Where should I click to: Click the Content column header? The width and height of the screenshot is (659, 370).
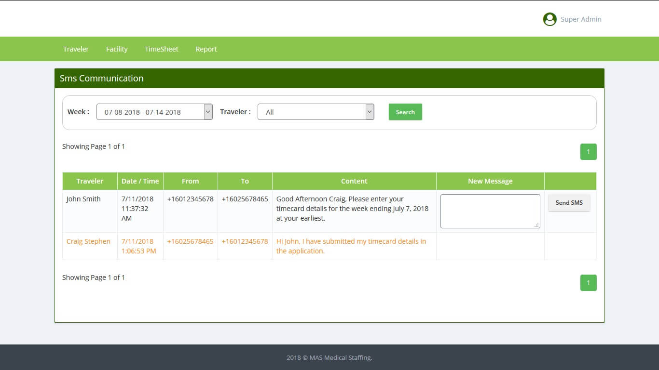coord(354,181)
